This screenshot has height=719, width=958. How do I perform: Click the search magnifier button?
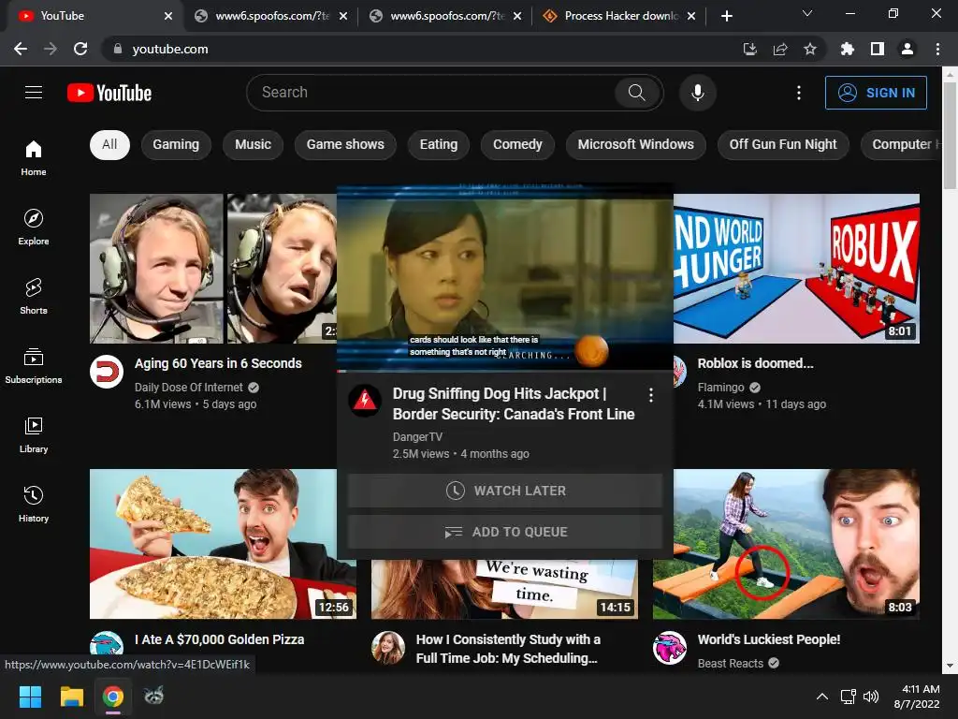(636, 93)
